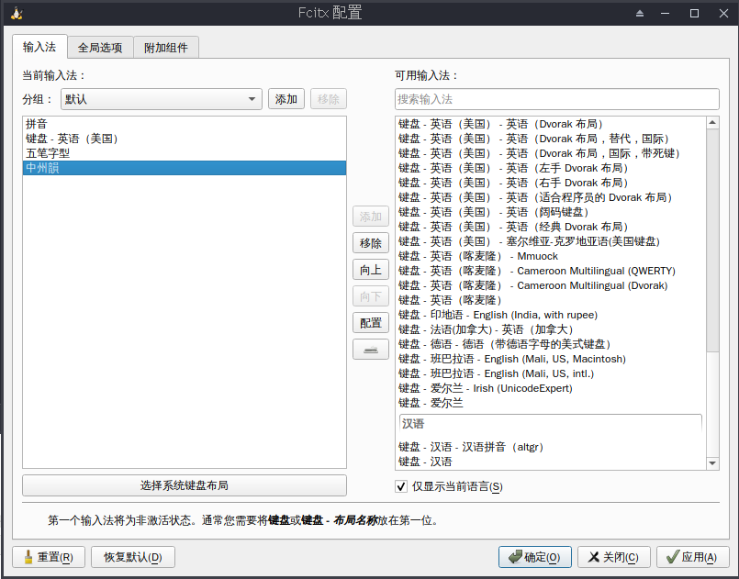Click scrollbar down arrow of available list
This screenshot has height=579, width=739.
(x=712, y=463)
